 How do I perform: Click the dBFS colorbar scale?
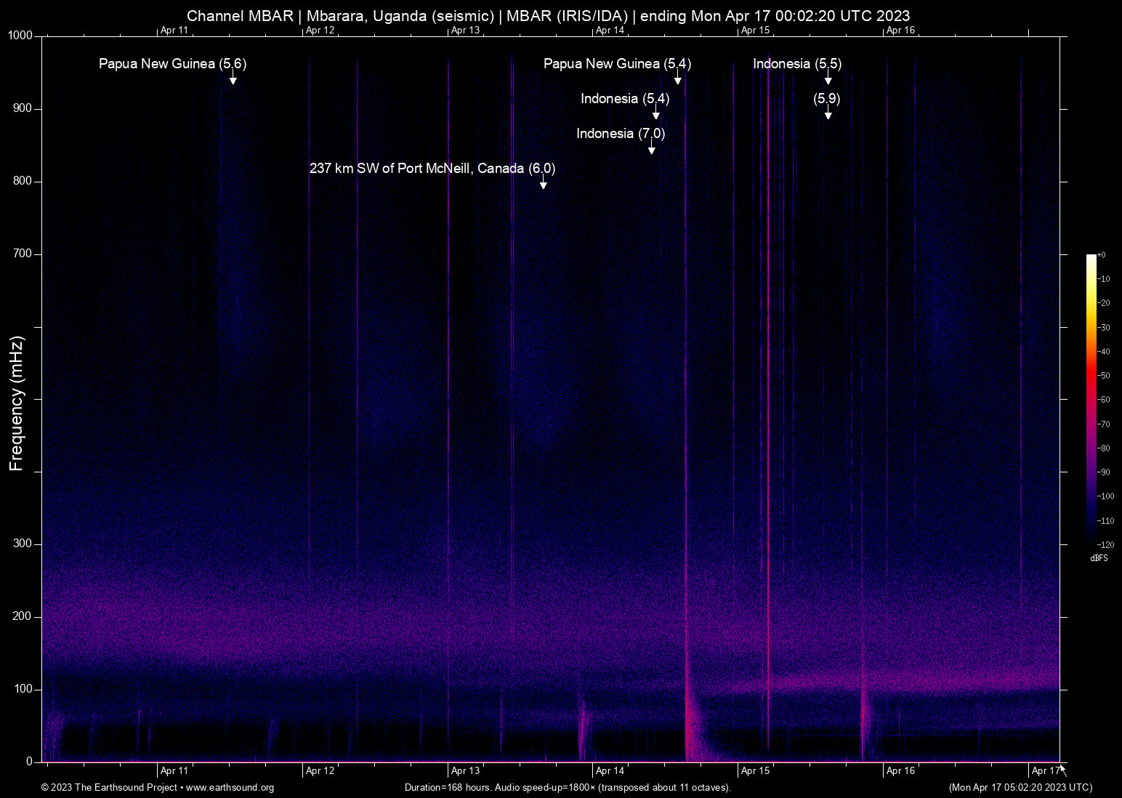pos(1090,400)
